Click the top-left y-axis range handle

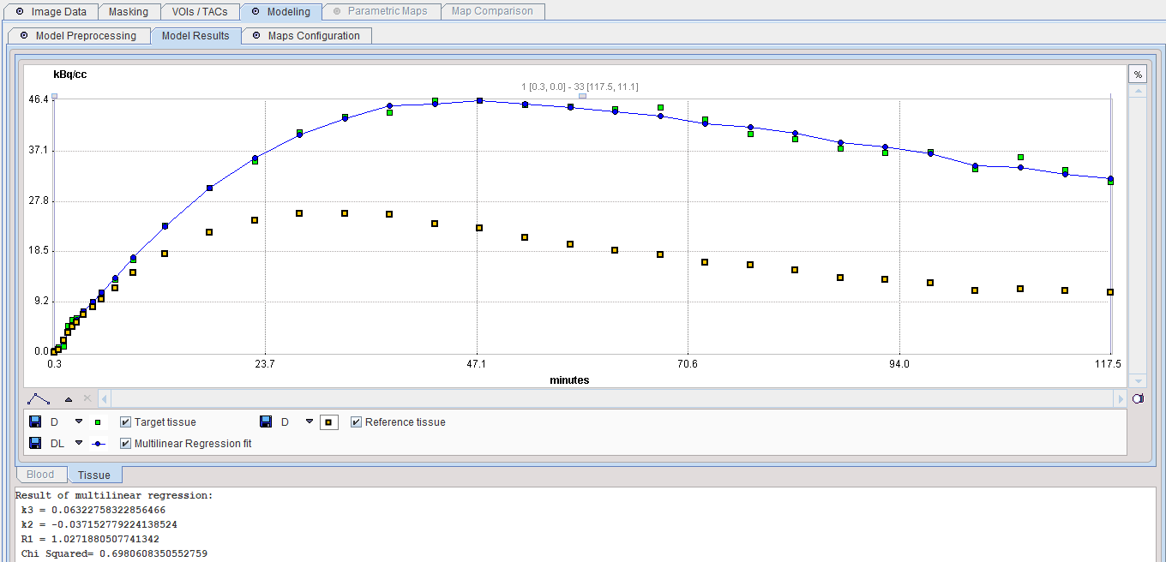pyautogui.click(x=54, y=96)
